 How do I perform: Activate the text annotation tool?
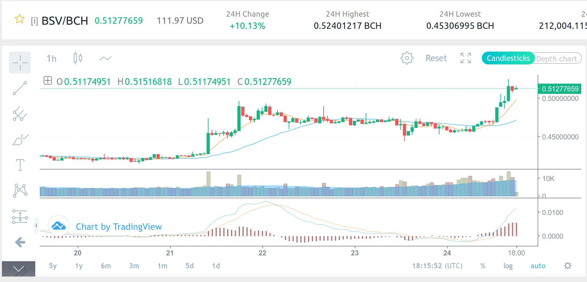(x=20, y=165)
